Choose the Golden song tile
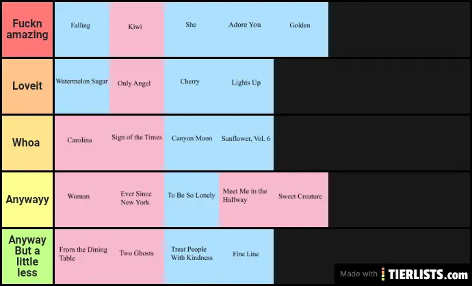 (x=301, y=29)
